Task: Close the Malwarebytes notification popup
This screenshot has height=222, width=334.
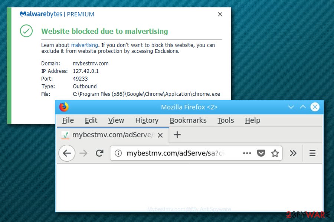Action: (220, 14)
